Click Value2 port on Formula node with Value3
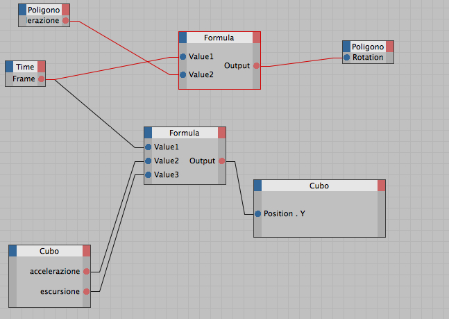This screenshot has width=449, height=319. [x=148, y=161]
